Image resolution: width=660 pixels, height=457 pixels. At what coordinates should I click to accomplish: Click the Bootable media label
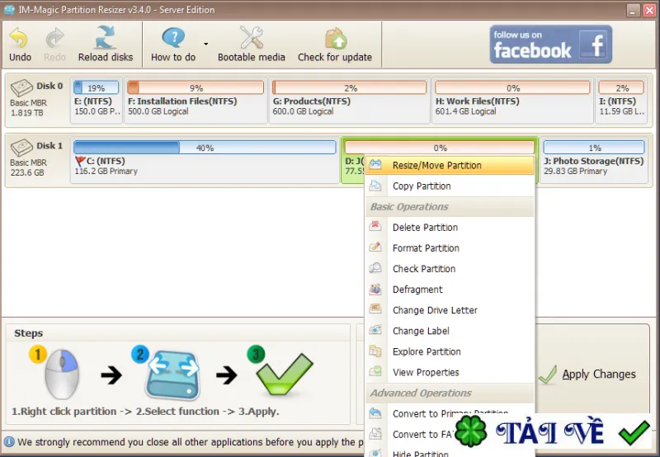(x=252, y=57)
